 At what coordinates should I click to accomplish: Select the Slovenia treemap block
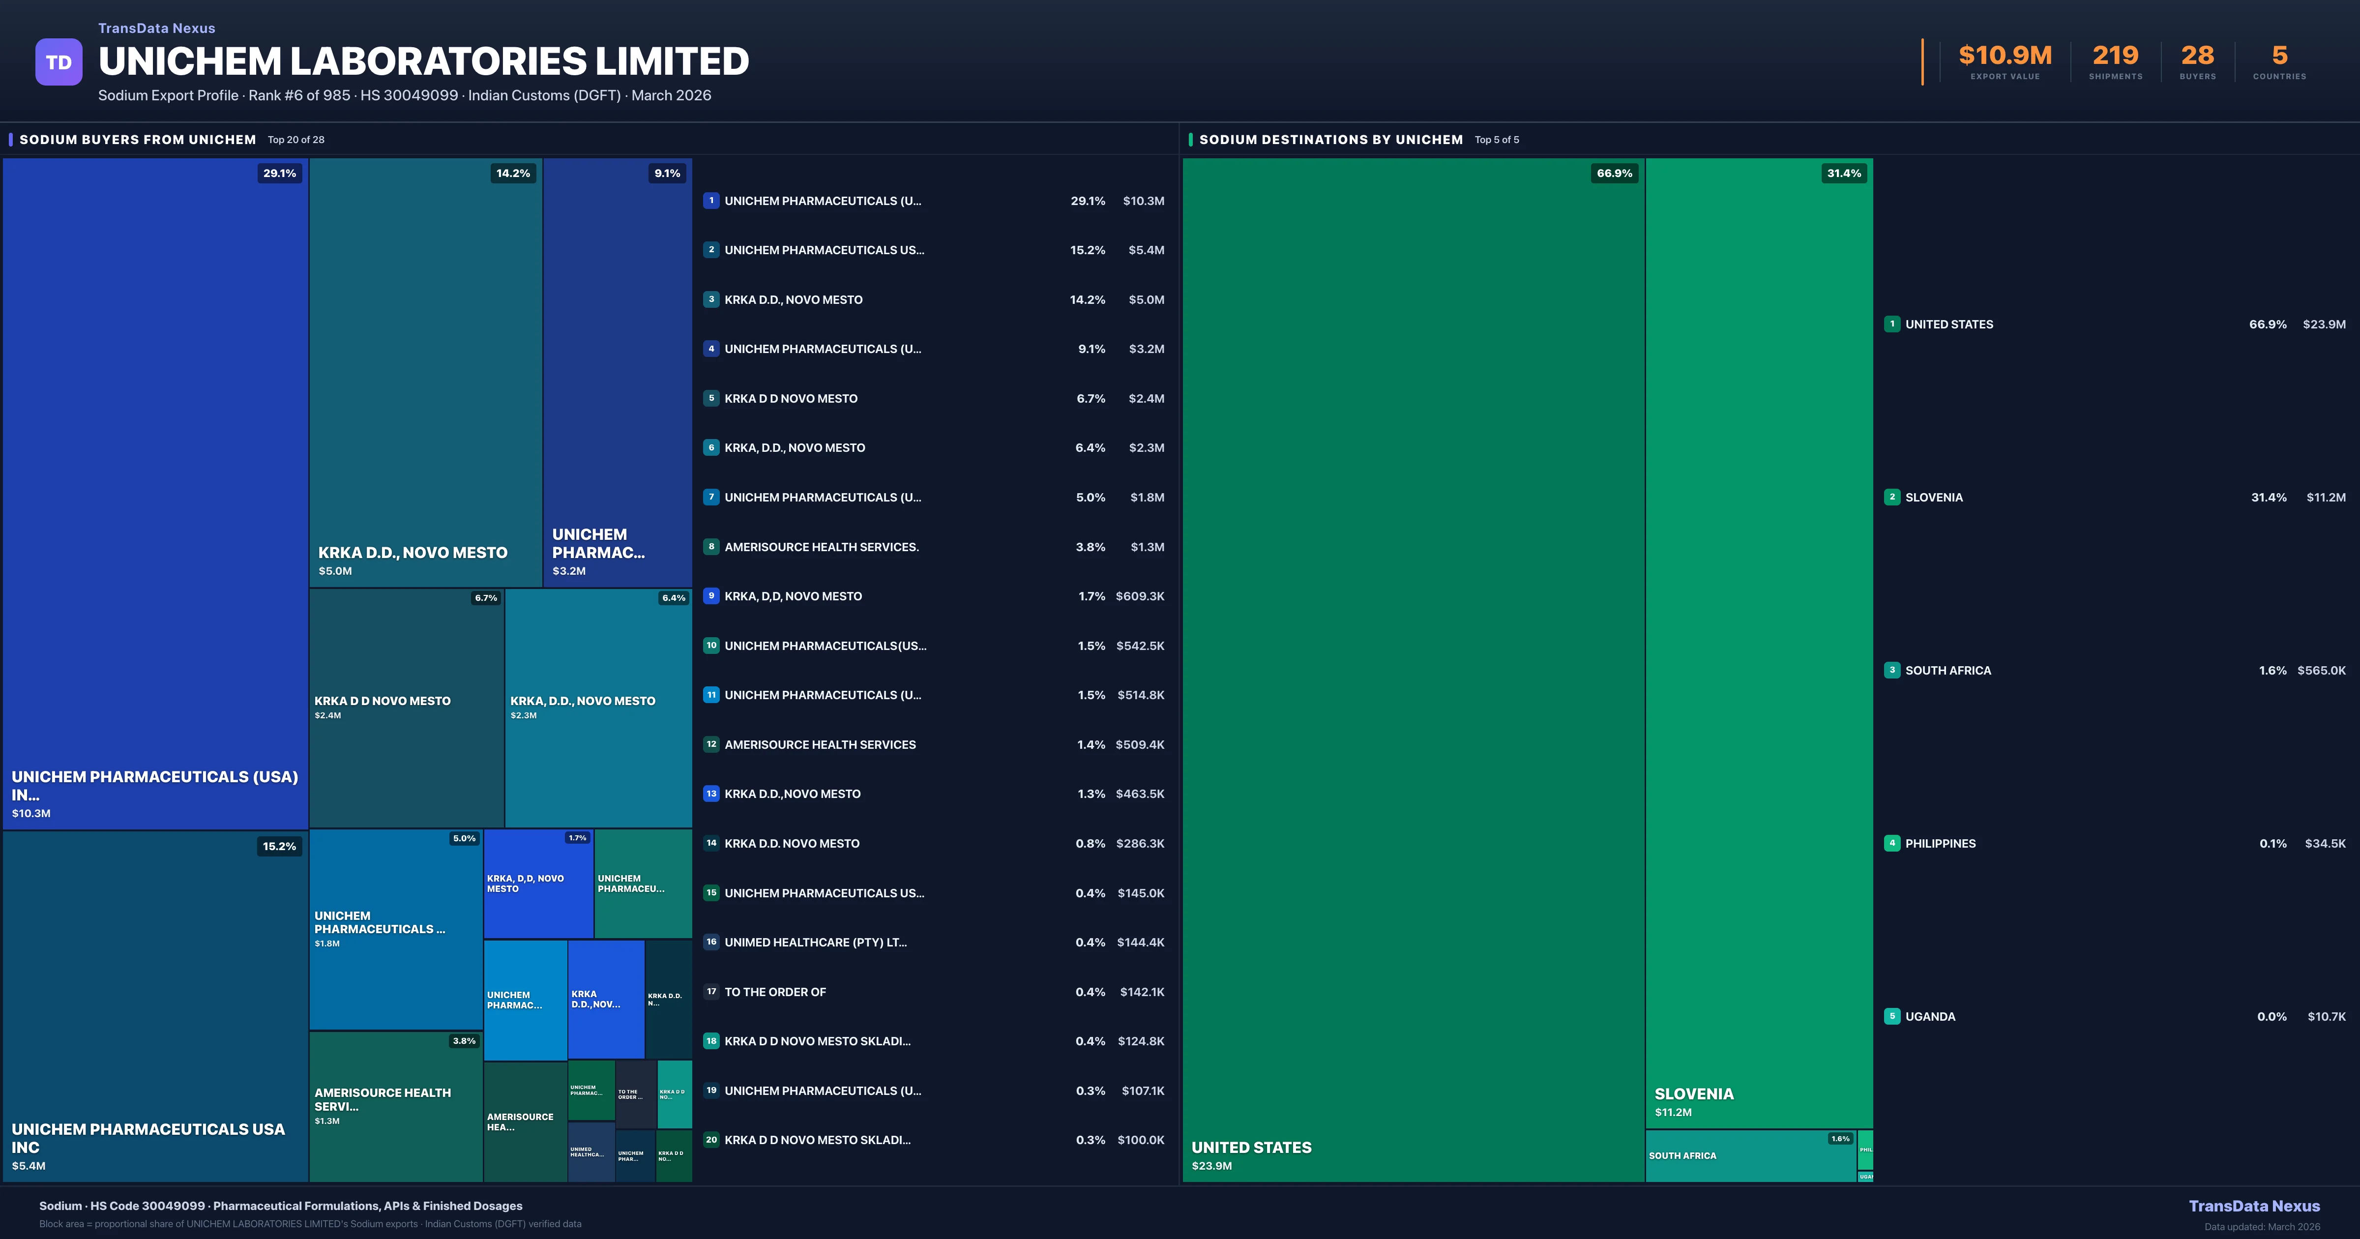[x=1759, y=642]
